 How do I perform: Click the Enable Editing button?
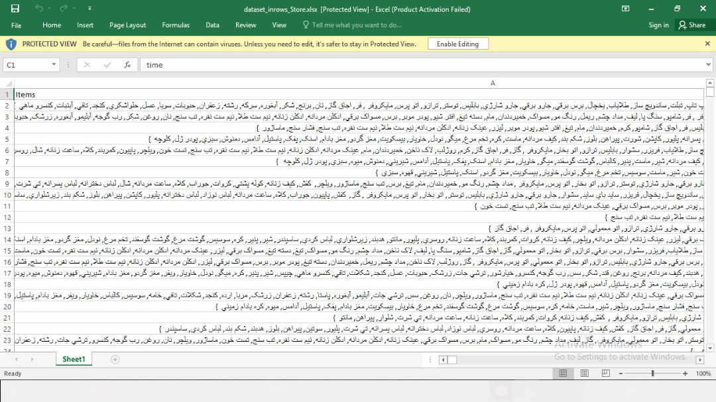coord(457,44)
